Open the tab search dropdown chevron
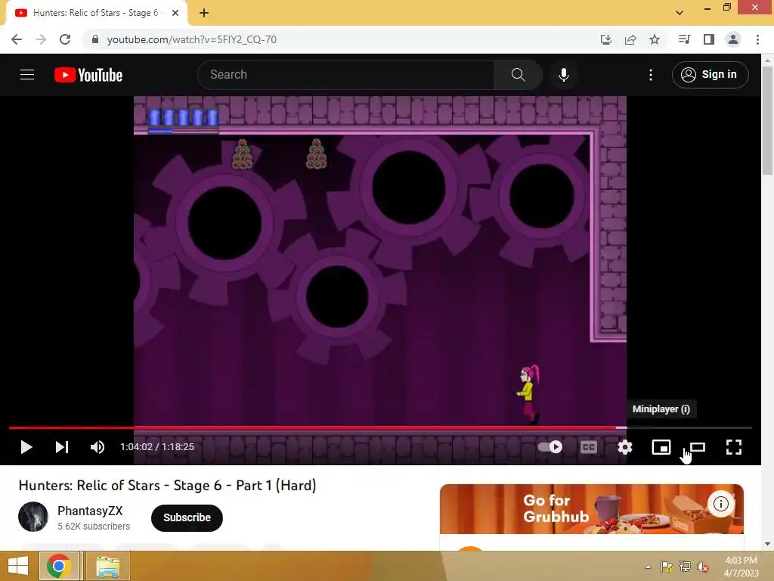The height and width of the screenshot is (581, 774). point(680,12)
